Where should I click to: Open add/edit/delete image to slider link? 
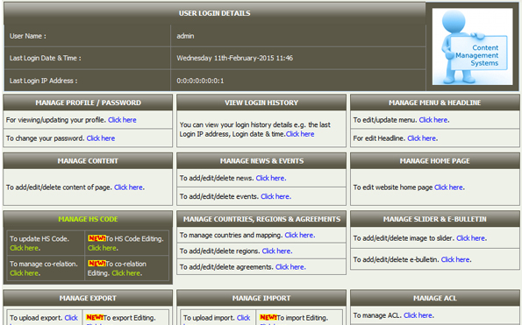pos(471,238)
